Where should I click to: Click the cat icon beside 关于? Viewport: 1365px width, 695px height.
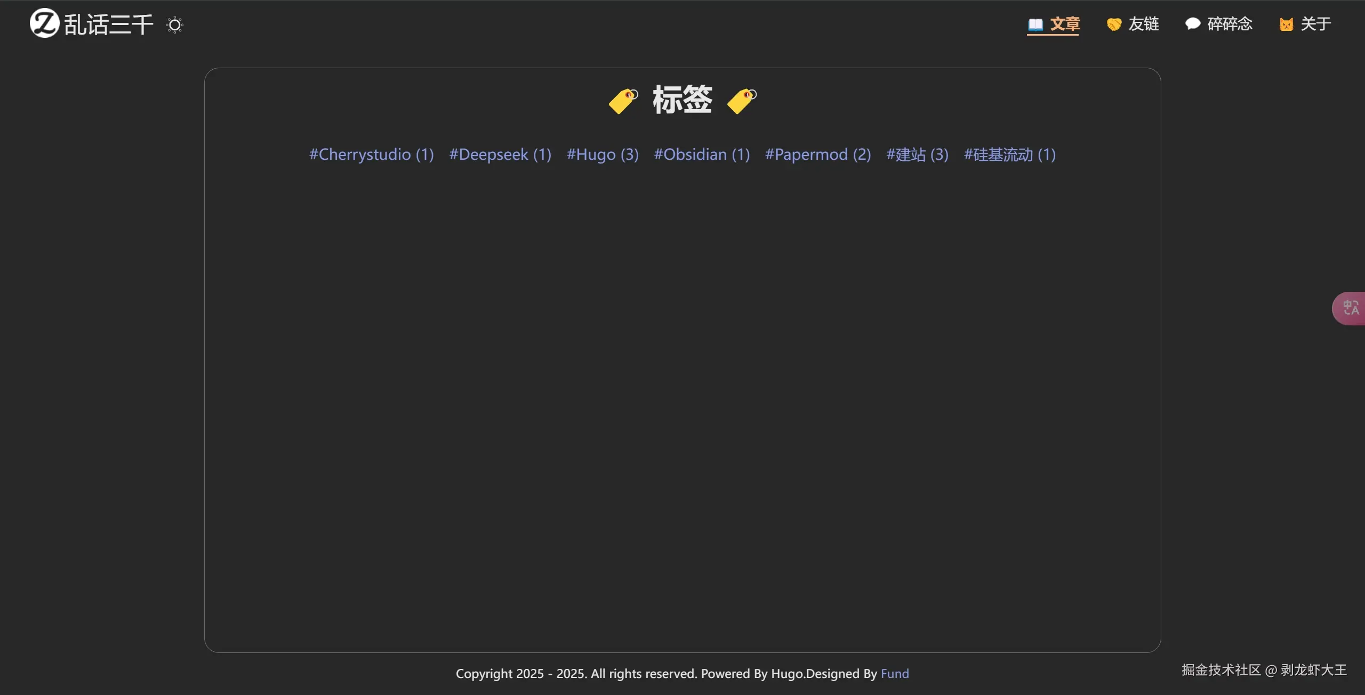[1286, 24]
